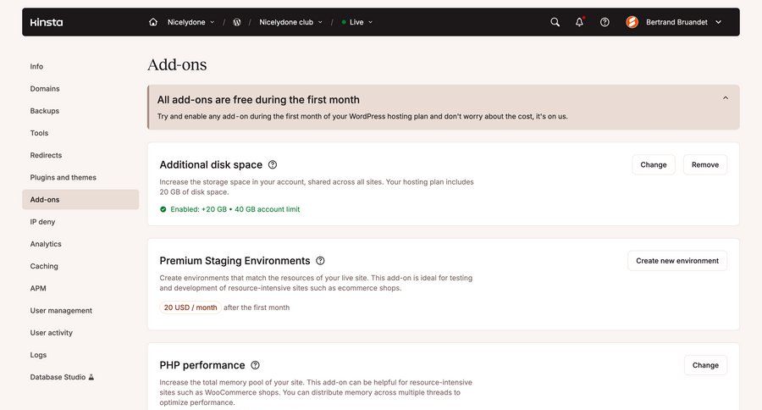Click the banner heading about free add-ons
The image size is (762, 410).
pos(258,100)
